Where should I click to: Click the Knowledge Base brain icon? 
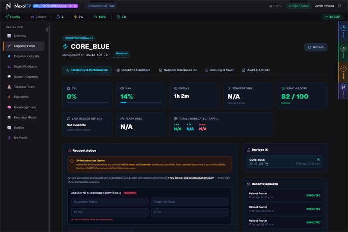9,107
